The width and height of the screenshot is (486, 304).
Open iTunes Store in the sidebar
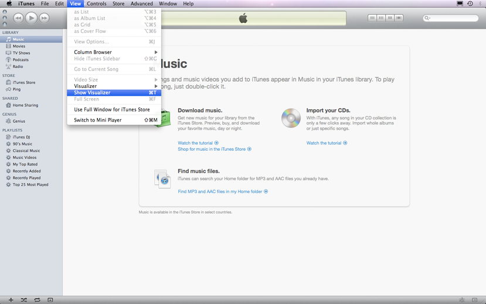click(24, 83)
